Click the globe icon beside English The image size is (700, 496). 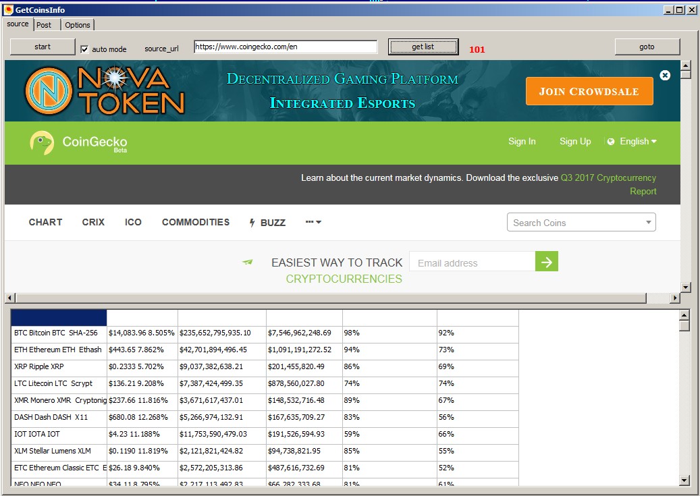click(611, 142)
